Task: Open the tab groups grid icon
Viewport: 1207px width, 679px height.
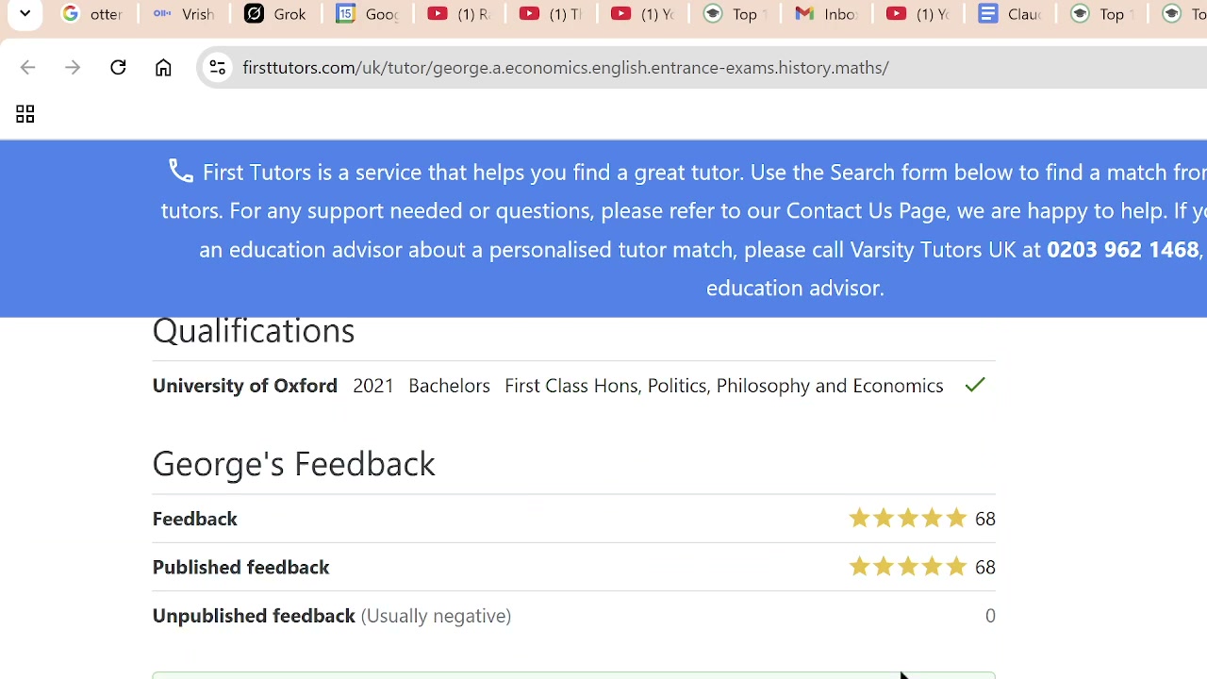Action: tap(25, 114)
